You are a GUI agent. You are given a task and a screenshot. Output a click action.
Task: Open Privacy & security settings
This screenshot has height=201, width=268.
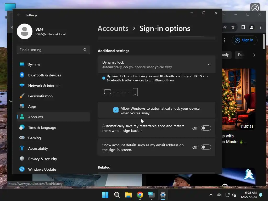coord(53,159)
